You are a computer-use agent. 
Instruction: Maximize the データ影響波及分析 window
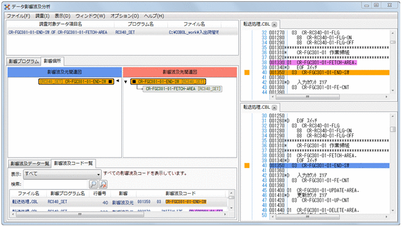coord(376,5)
